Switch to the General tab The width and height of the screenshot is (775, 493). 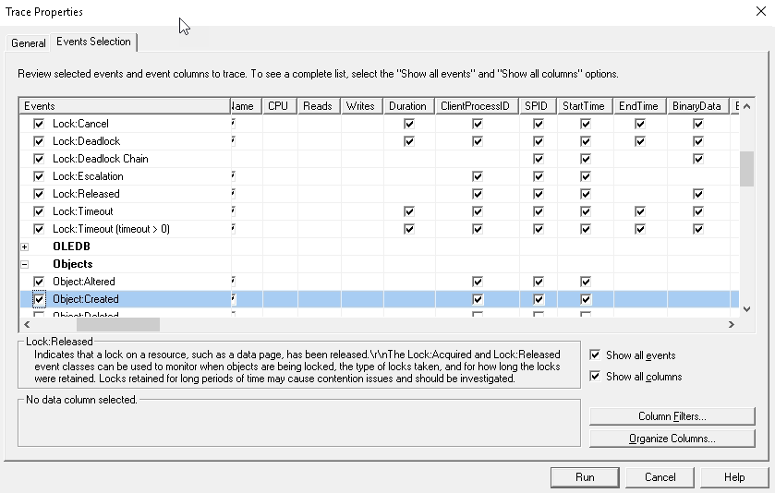pos(28,43)
